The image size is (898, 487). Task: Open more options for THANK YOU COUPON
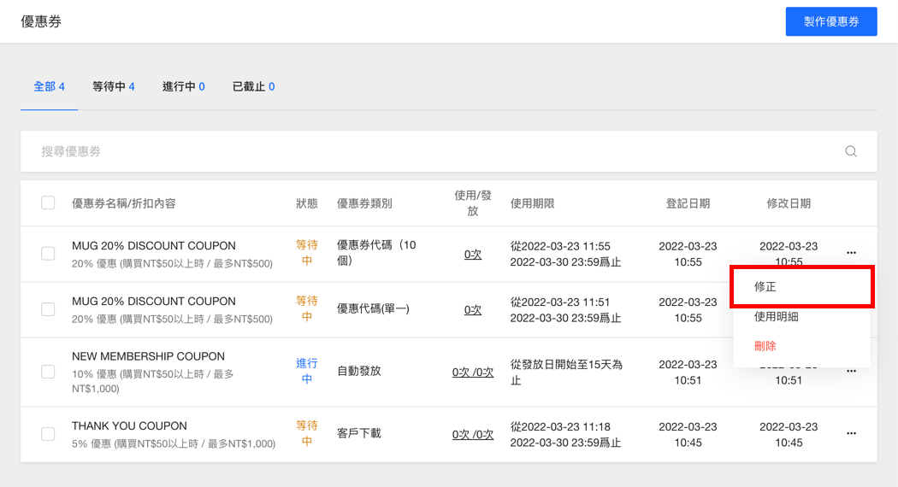[x=851, y=433]
